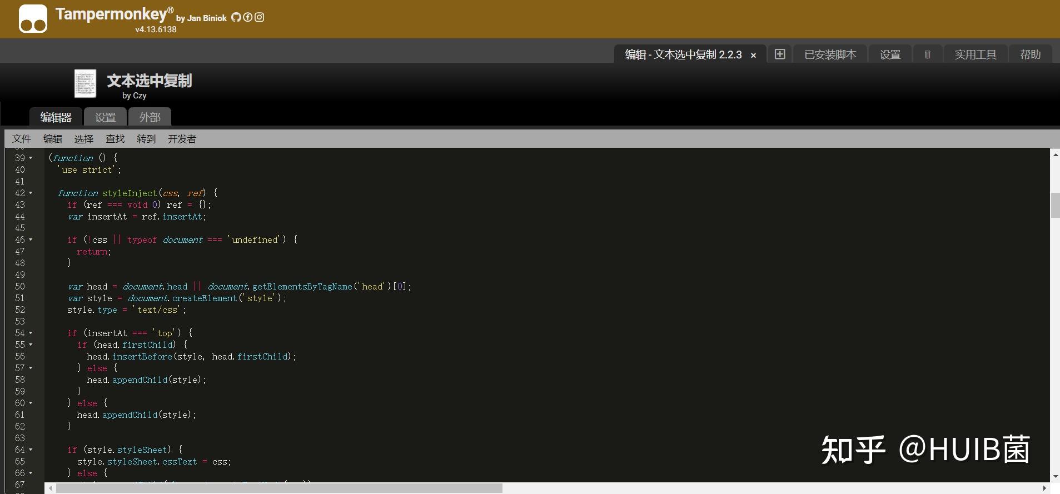Click the author text by Czy
The image size is (1060, 494).
point(135,96)
